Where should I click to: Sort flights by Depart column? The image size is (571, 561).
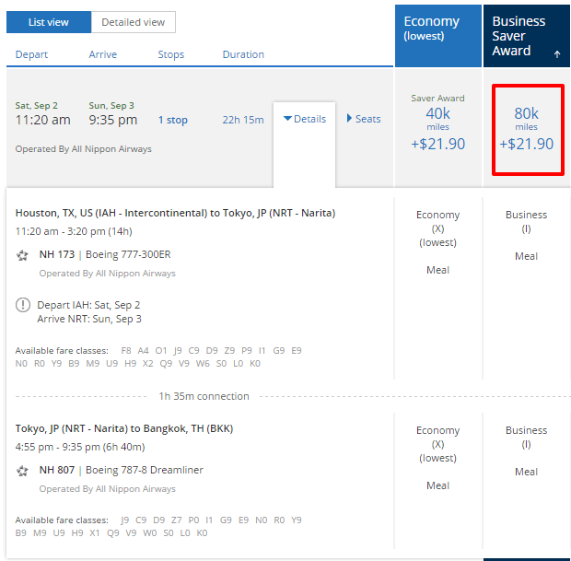[x=31, y=54]
